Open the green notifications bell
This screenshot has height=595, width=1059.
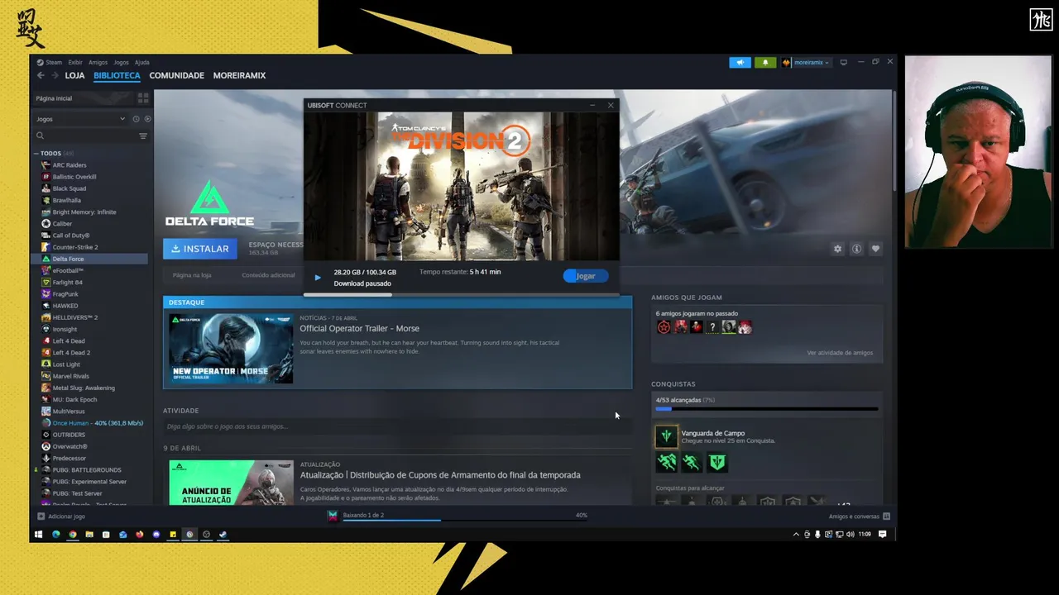coord(765,62)
